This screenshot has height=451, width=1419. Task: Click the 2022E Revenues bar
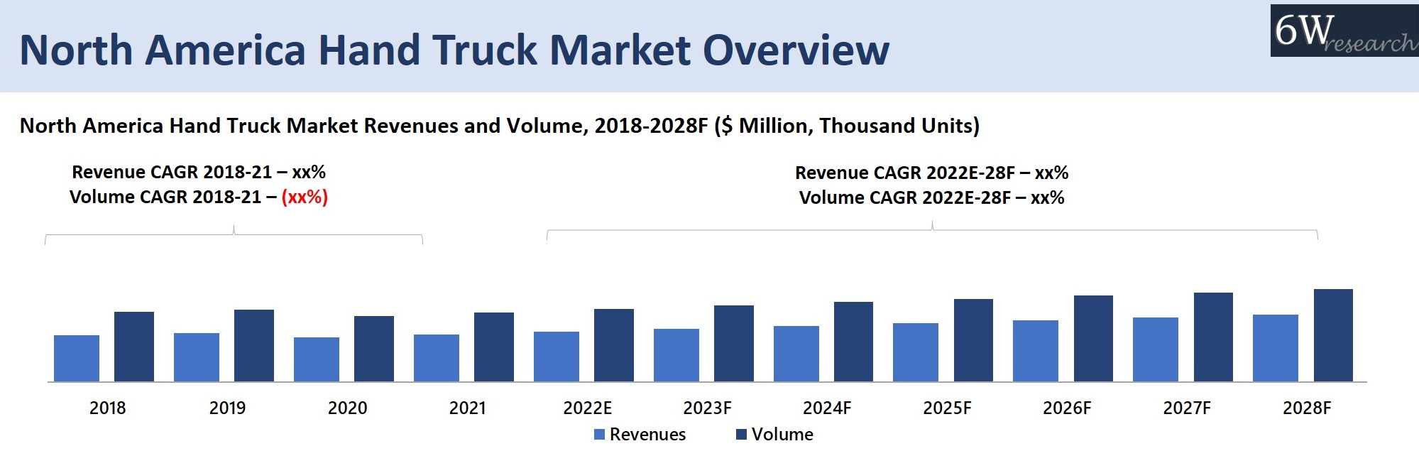(x=557, y=357)
